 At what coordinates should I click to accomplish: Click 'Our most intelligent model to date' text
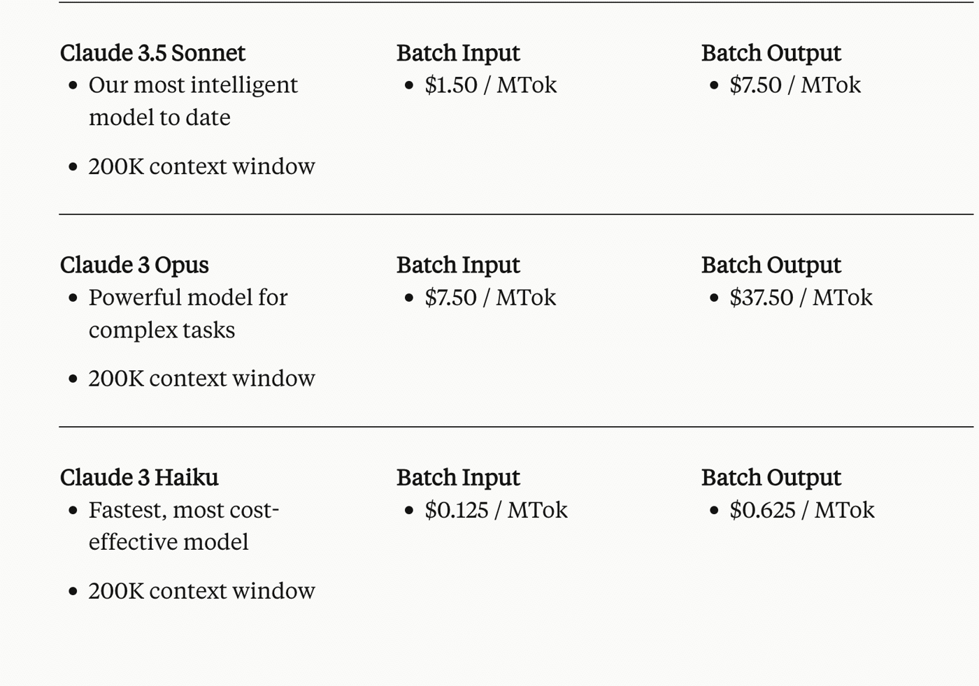click(193, 101)
